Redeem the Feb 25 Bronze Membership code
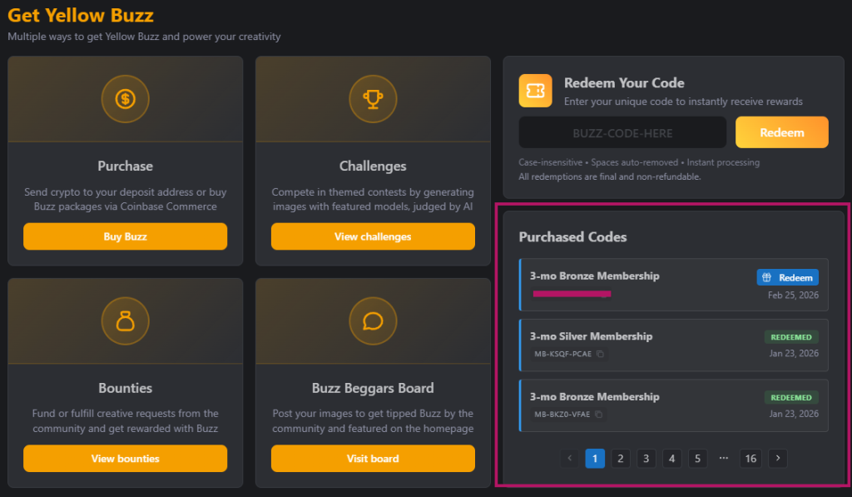852x497 pixels. coord(787,277)
